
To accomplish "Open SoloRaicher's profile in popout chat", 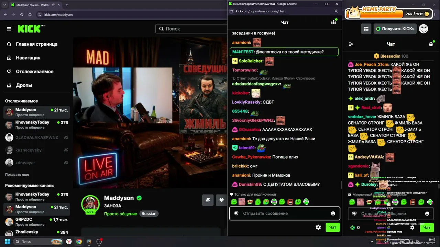I will coord(251,61).
